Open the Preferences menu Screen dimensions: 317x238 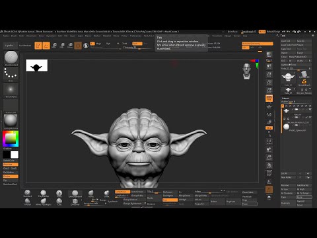(x=135, y=36)
